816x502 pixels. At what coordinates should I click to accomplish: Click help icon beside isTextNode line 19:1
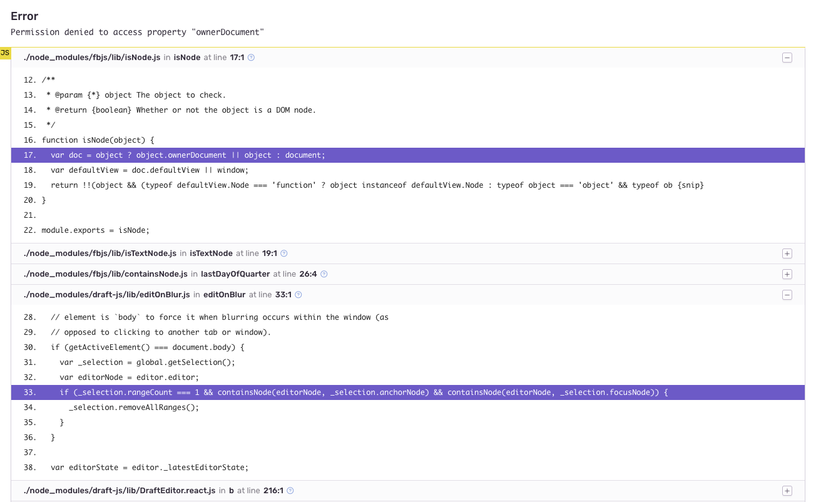[283, 254]
